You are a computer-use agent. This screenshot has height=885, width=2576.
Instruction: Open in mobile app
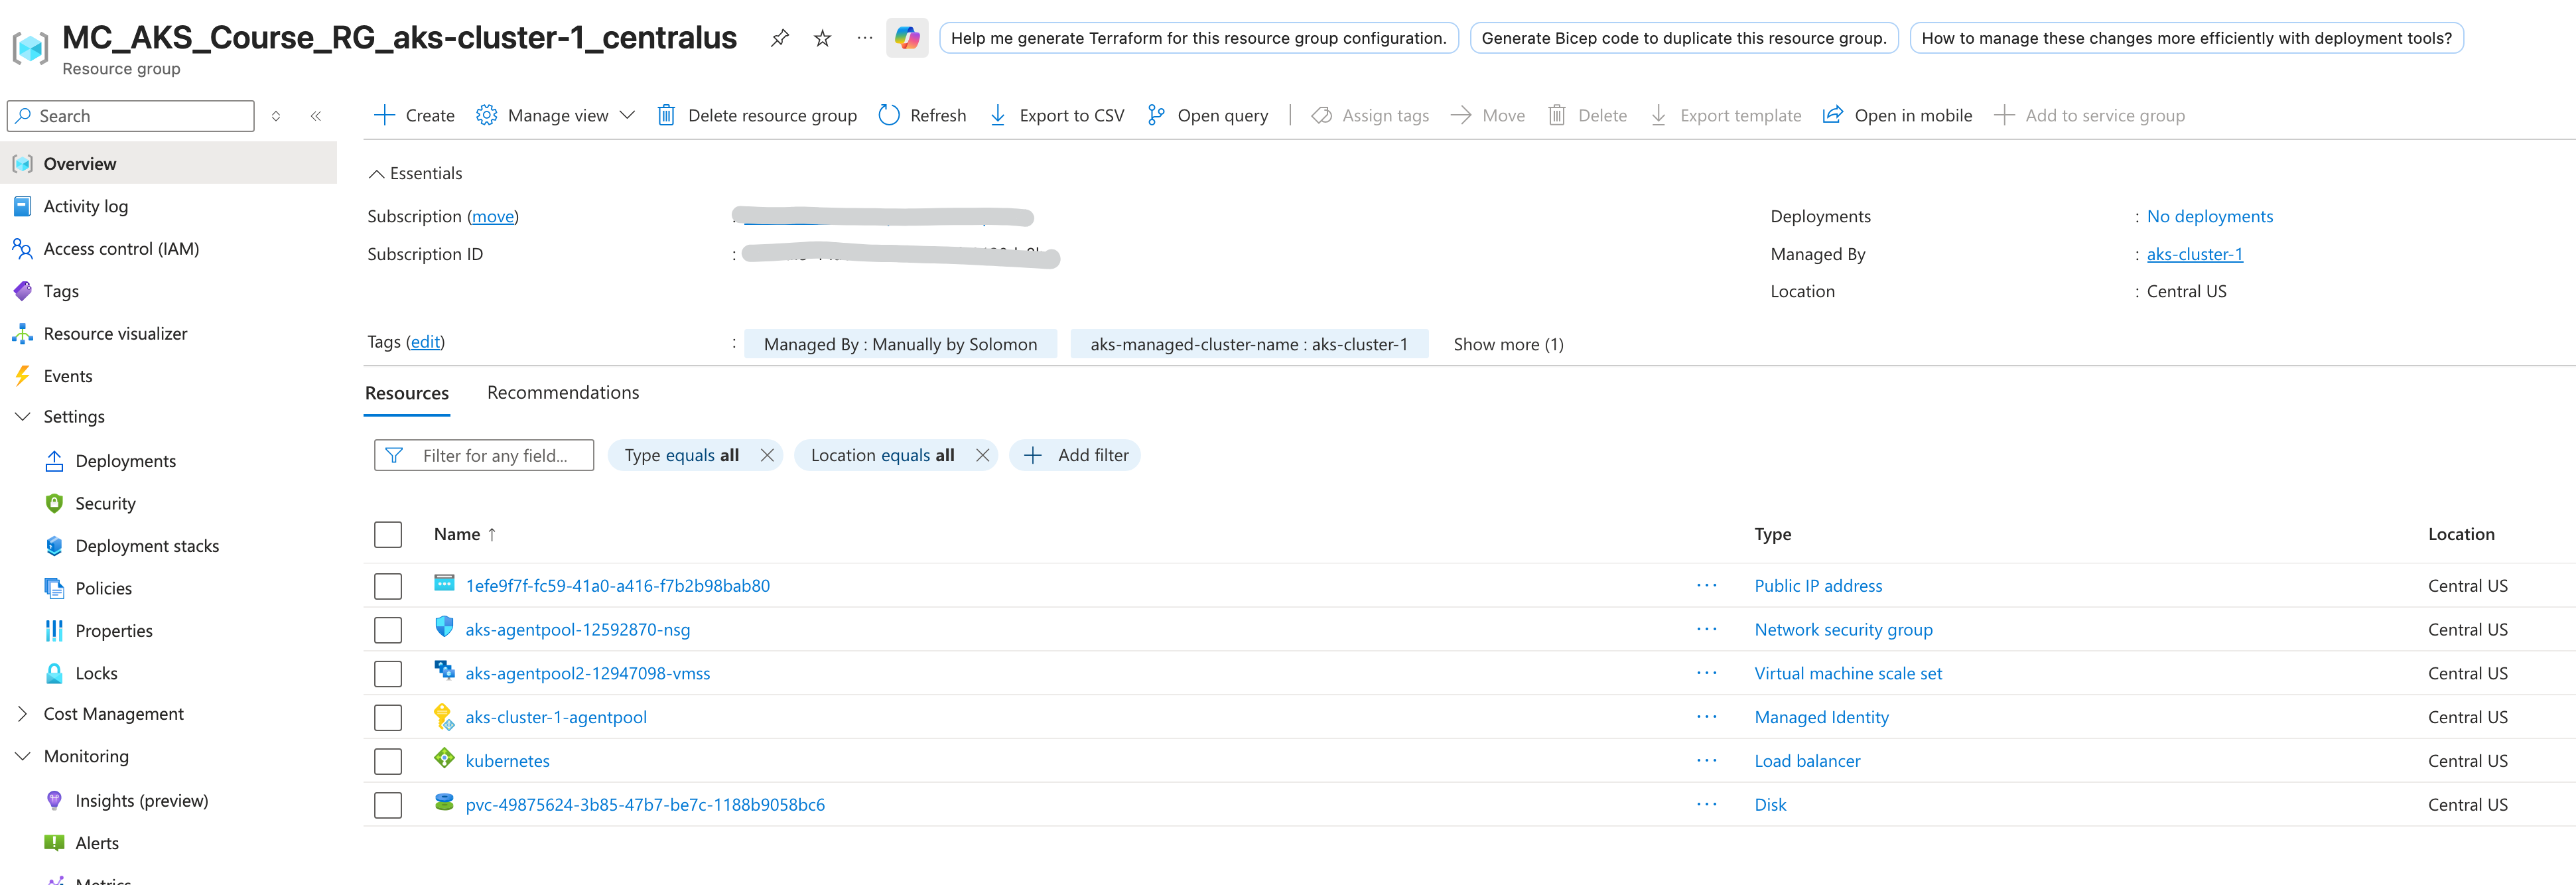(1897, 115)
